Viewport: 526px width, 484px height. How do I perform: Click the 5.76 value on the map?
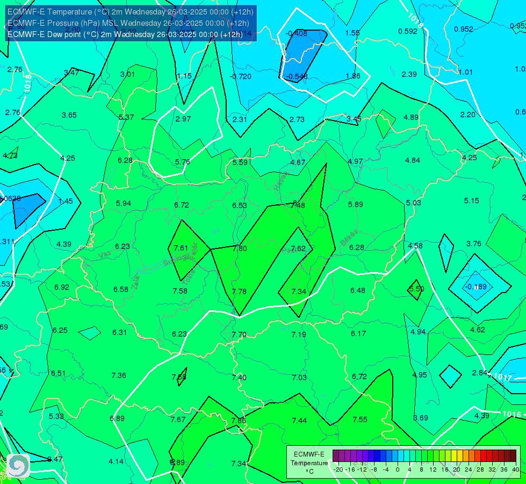[x=183, y=162]
